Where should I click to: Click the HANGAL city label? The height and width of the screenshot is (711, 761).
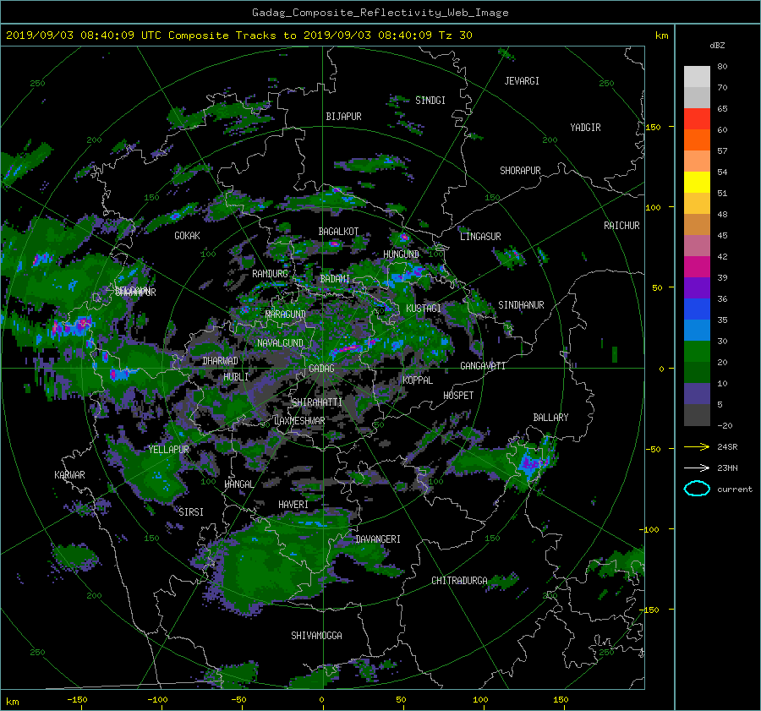(x=238, y=484)
